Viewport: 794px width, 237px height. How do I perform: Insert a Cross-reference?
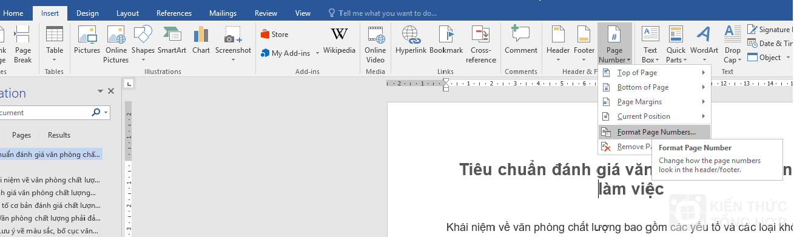(x=481, y=44)
